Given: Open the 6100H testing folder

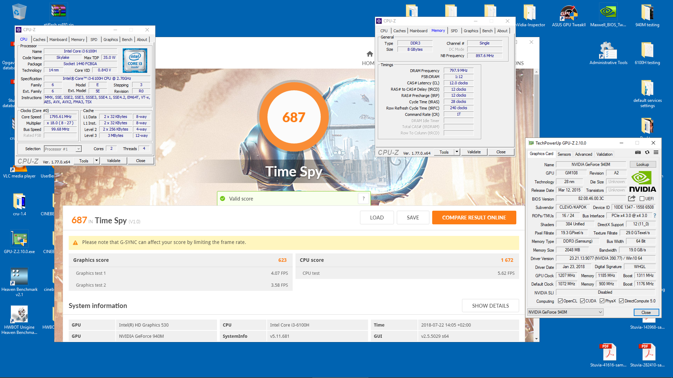Looking at the screenshot, I should (x=647, y=53).
